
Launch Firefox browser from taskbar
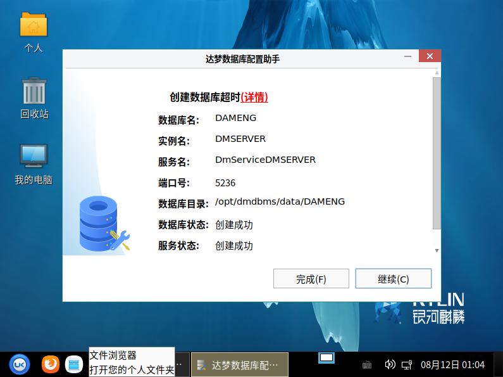51,364
